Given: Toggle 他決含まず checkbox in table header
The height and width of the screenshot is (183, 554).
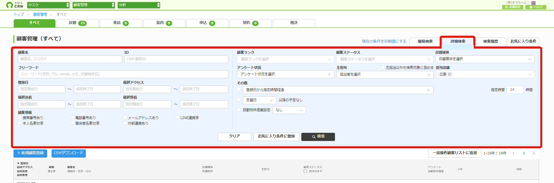Looking at the screenshot, I should [305, 171].
